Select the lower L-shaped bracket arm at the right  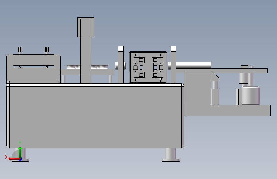click(x=227, y=111)
